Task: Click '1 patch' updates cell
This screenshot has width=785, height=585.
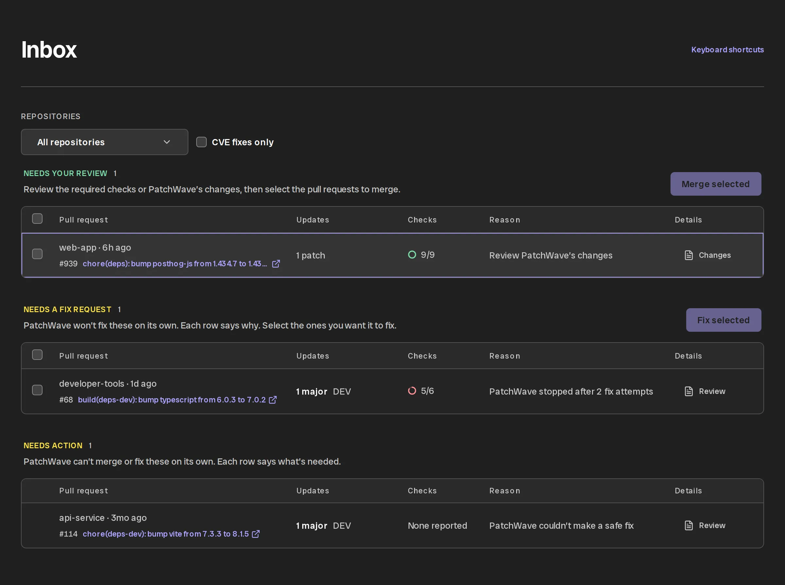Action: [x=310, y=255]
